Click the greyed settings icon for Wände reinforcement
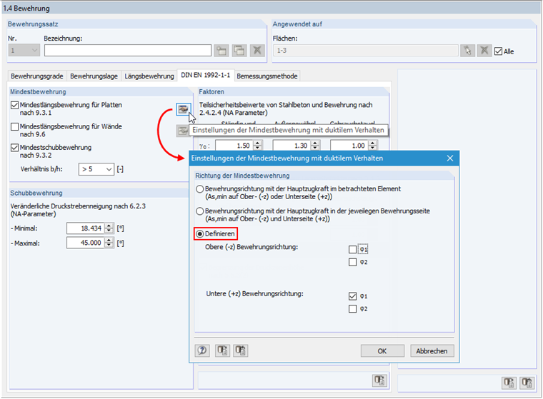 182,131
